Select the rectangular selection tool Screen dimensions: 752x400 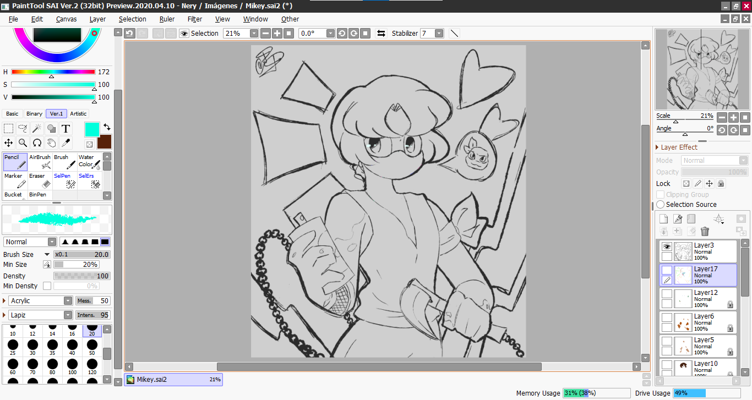[x=9, y=129]
